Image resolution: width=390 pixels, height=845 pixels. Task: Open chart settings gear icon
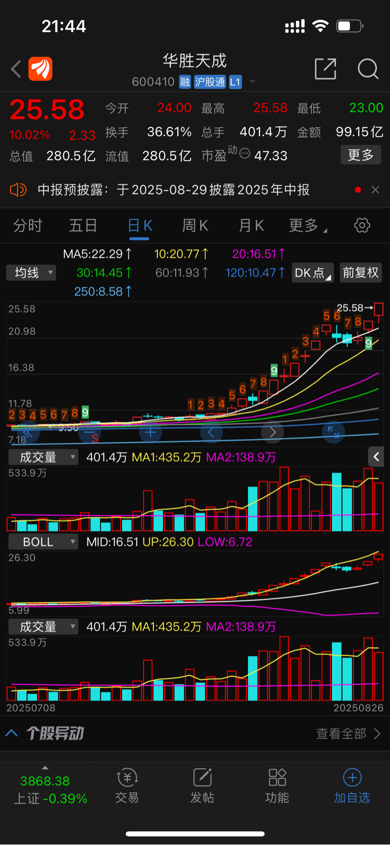point(362,225)
